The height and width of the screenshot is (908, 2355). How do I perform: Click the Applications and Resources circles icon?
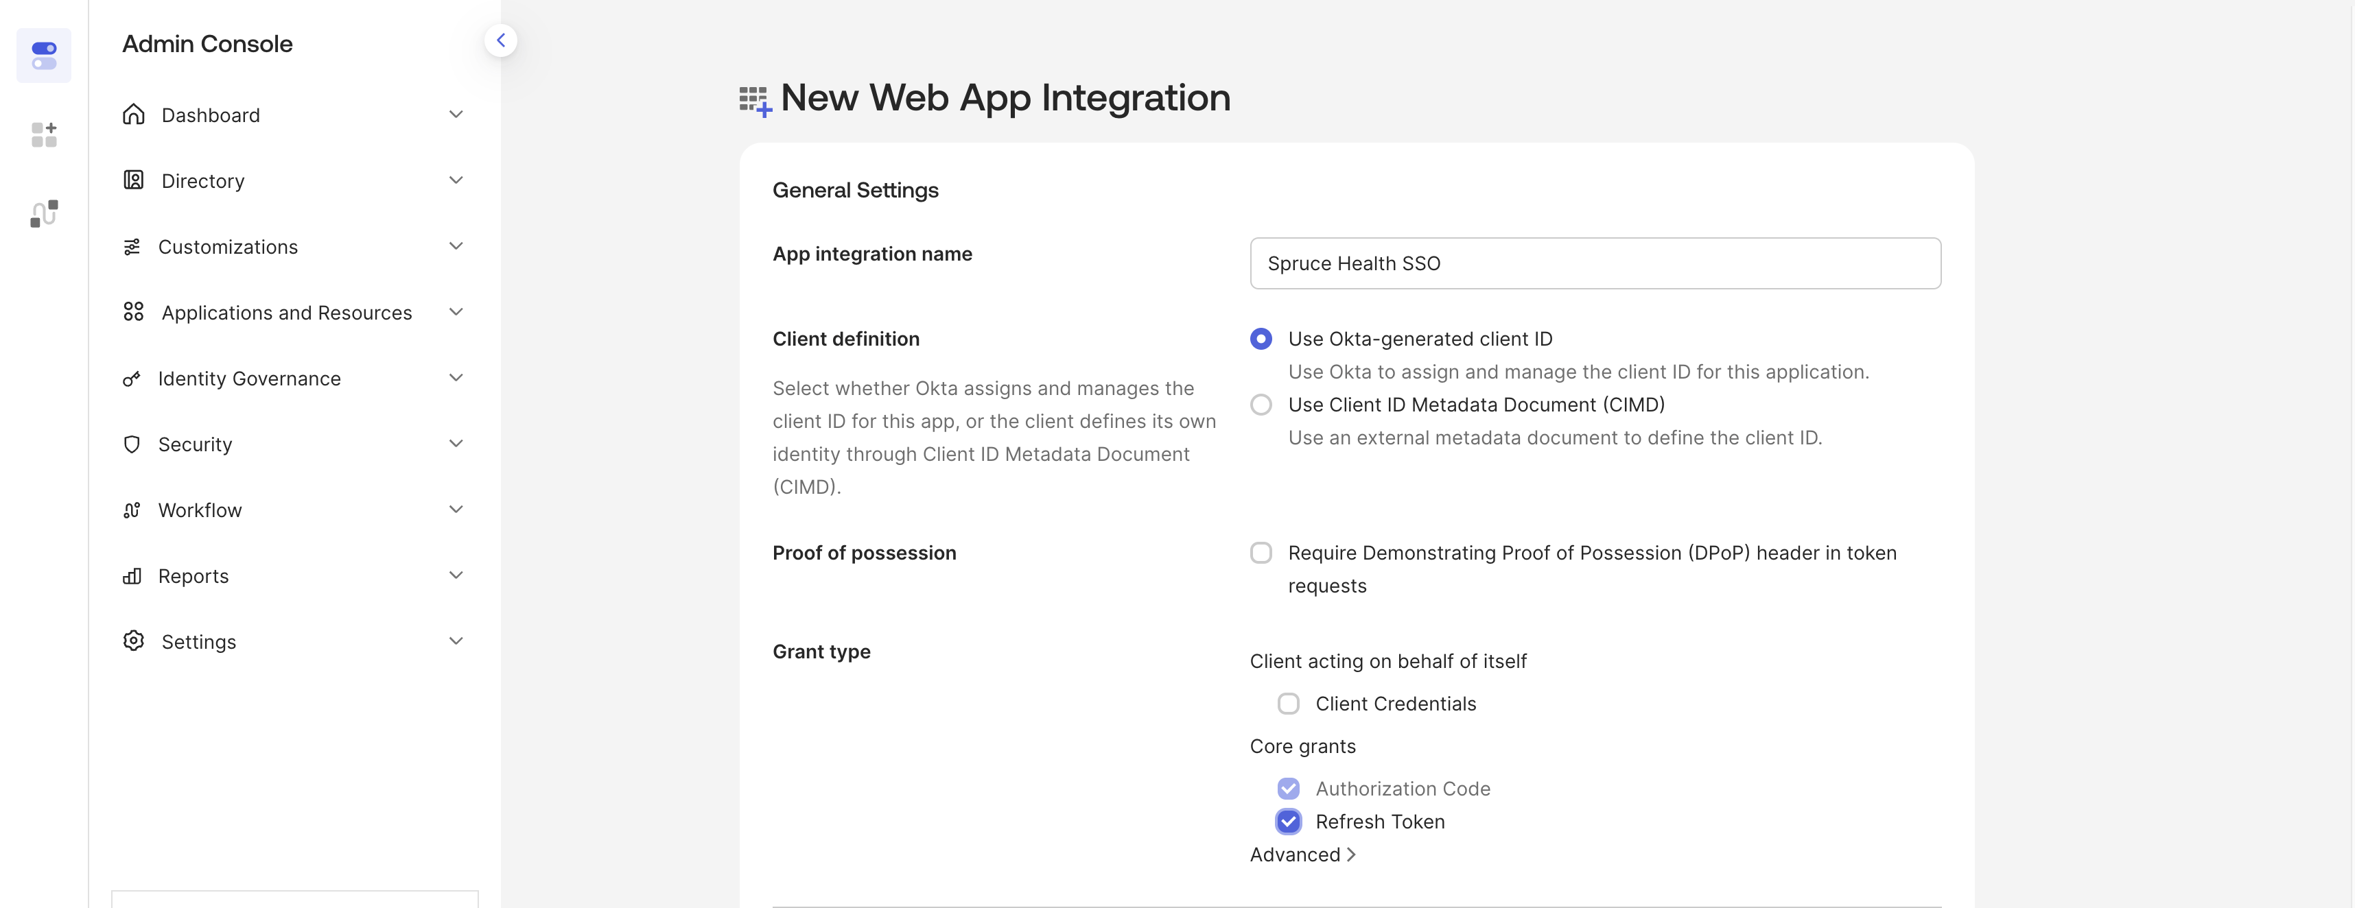pos(134,311)
